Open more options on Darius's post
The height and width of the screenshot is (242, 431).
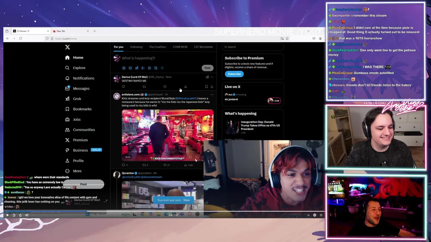click(x=212, y=77)
